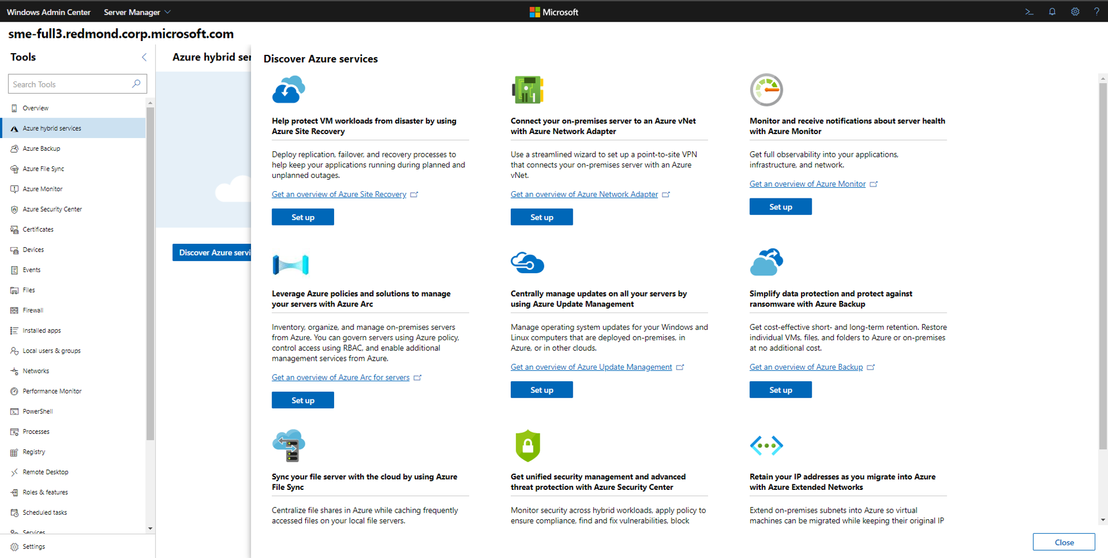
Task: Click the Discover panel vertical scrollbar thumb
Action: coord(1103,266)
